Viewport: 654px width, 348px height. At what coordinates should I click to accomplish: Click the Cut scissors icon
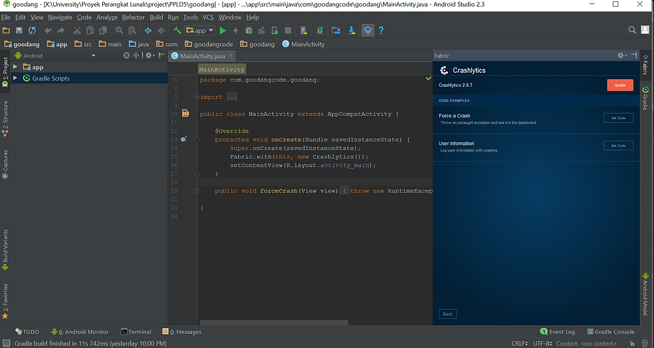[x=77, y=31]
